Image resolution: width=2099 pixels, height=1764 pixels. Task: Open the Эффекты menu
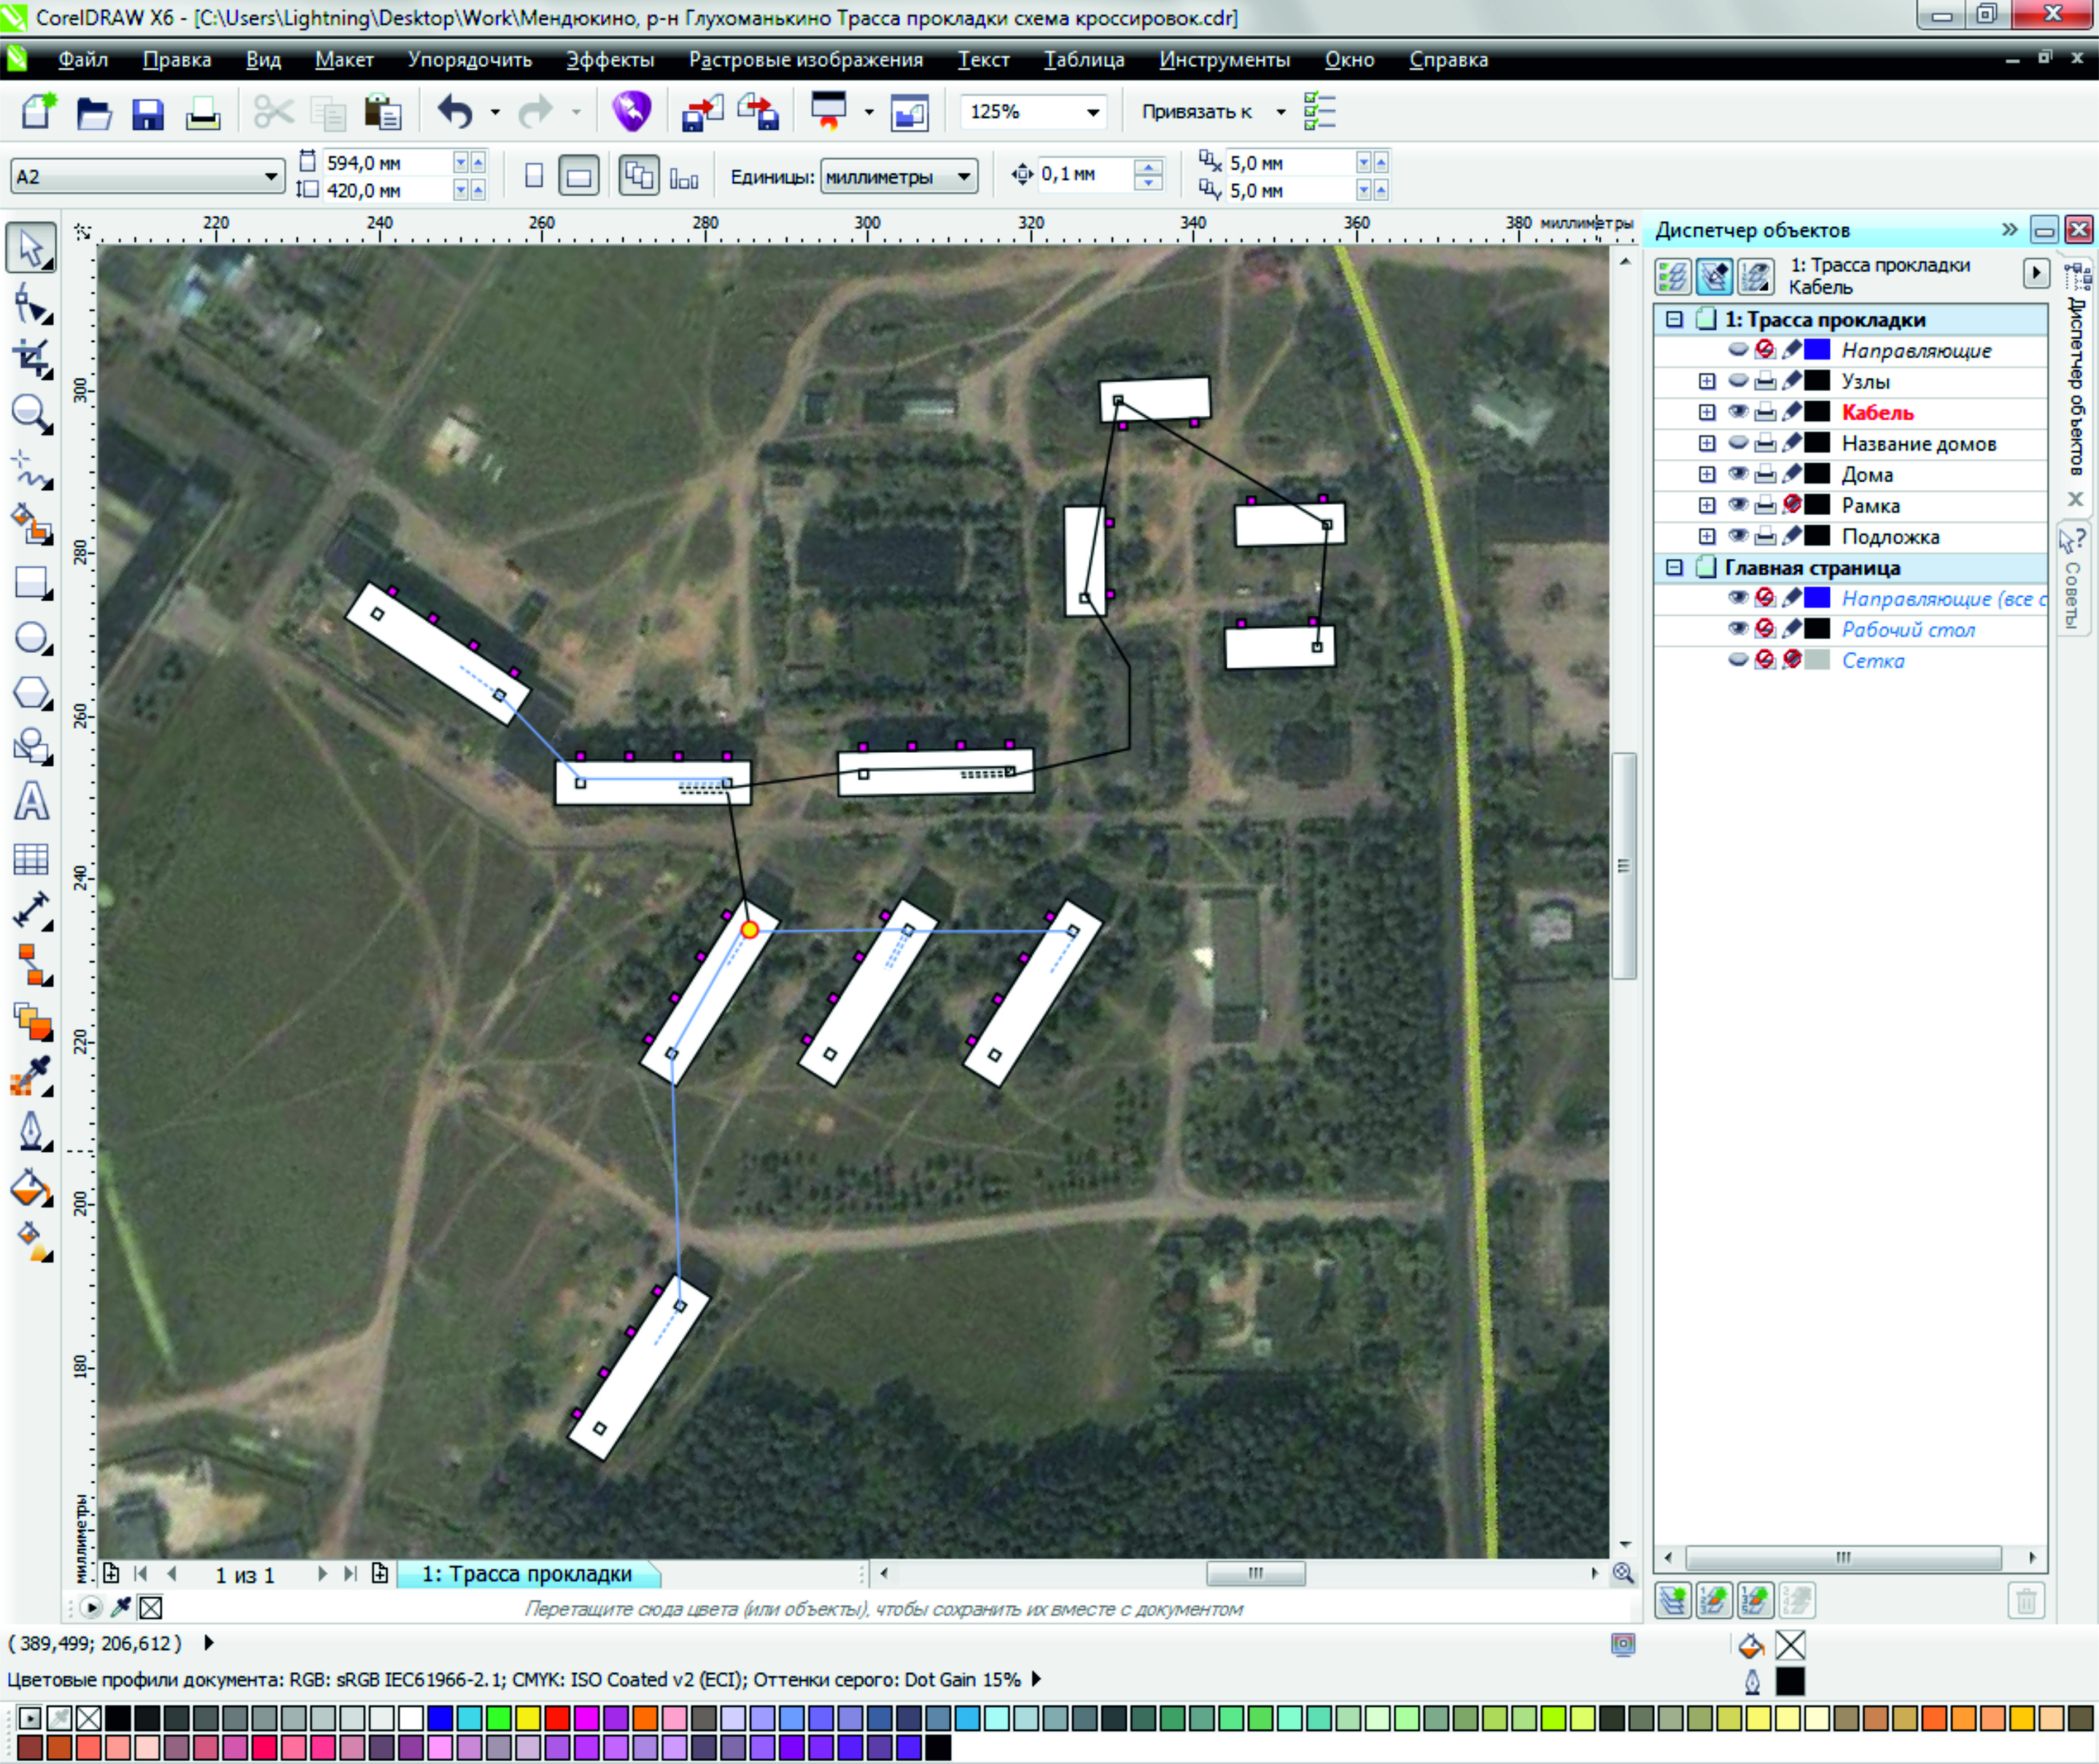click(610, 60)
